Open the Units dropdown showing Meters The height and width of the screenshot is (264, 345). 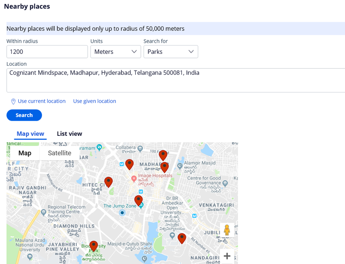point(116,52)
